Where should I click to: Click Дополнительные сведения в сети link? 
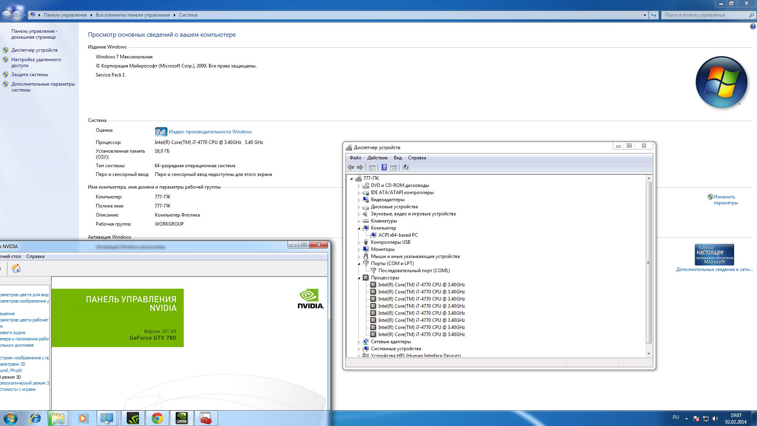click(714, 269)
